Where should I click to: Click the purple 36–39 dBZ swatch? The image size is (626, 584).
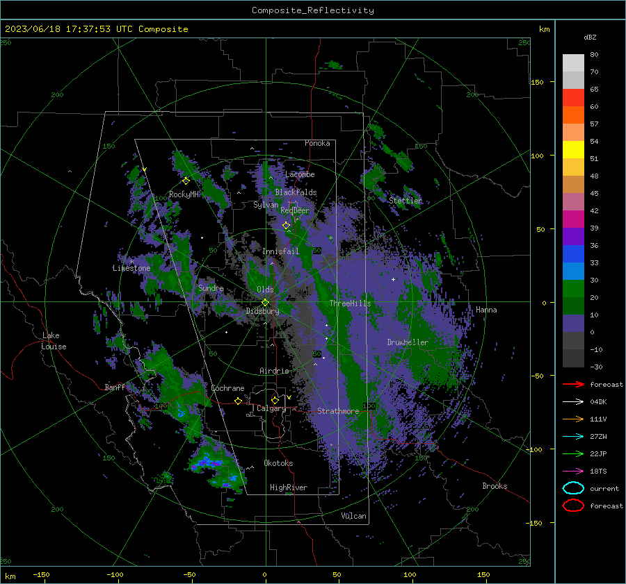point(573,236)
